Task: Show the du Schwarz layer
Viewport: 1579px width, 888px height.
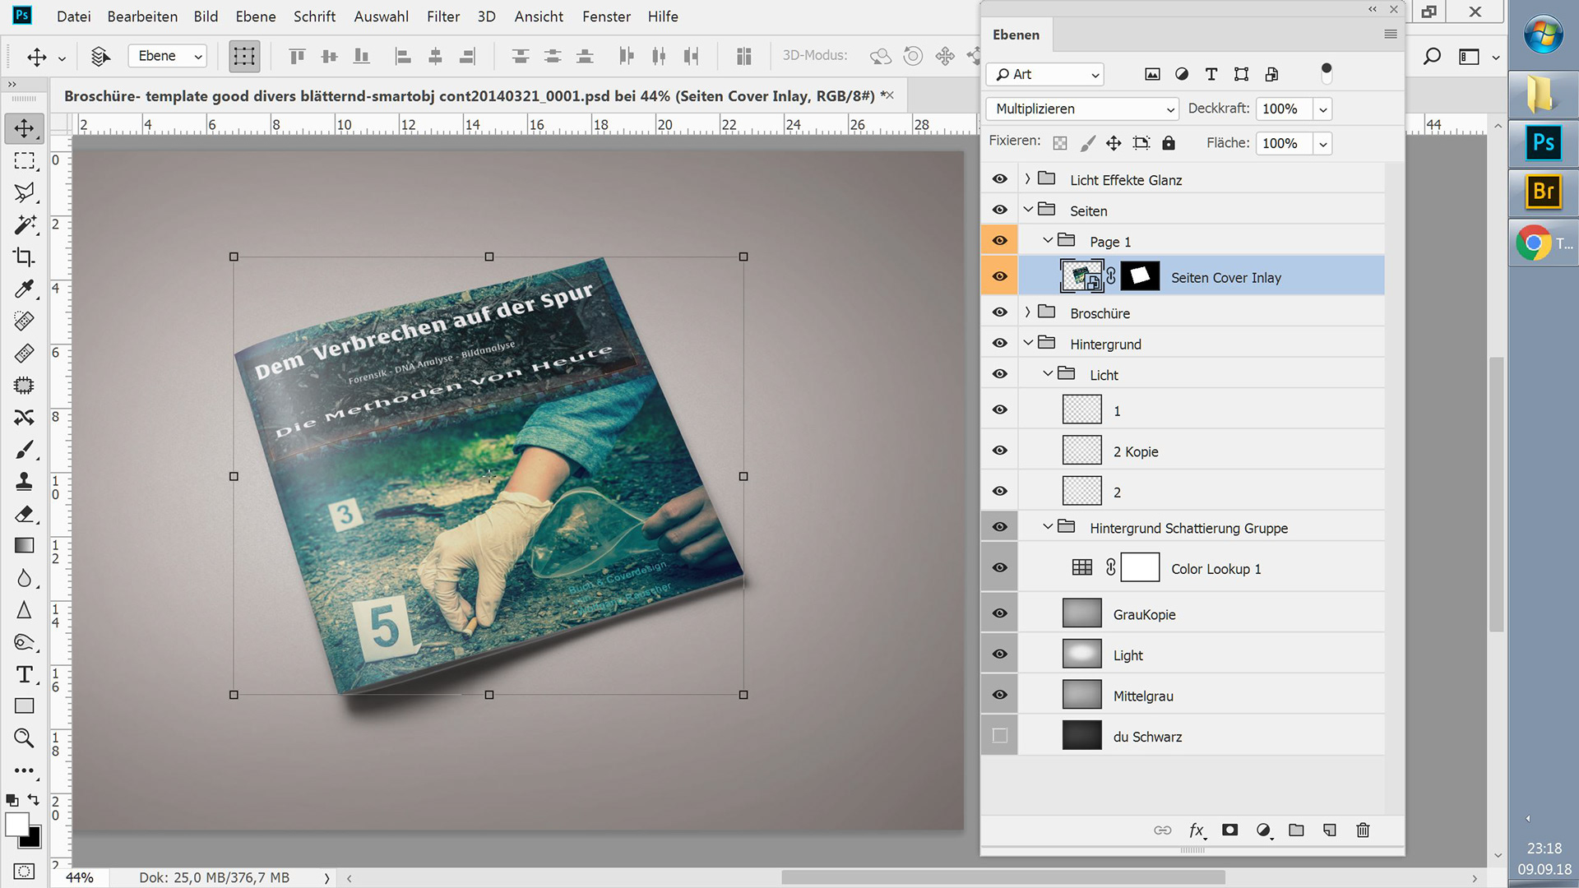Action: tap(999, 736)
